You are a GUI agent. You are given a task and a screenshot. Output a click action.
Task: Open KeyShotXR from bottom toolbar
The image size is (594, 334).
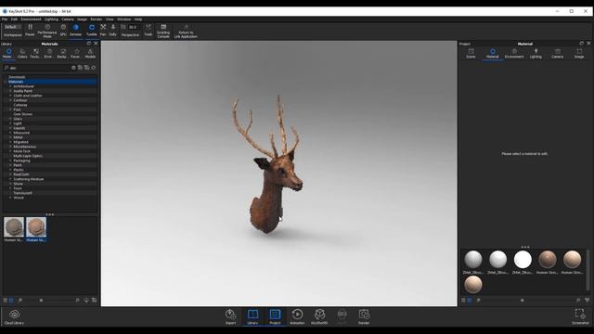point(319,316)
